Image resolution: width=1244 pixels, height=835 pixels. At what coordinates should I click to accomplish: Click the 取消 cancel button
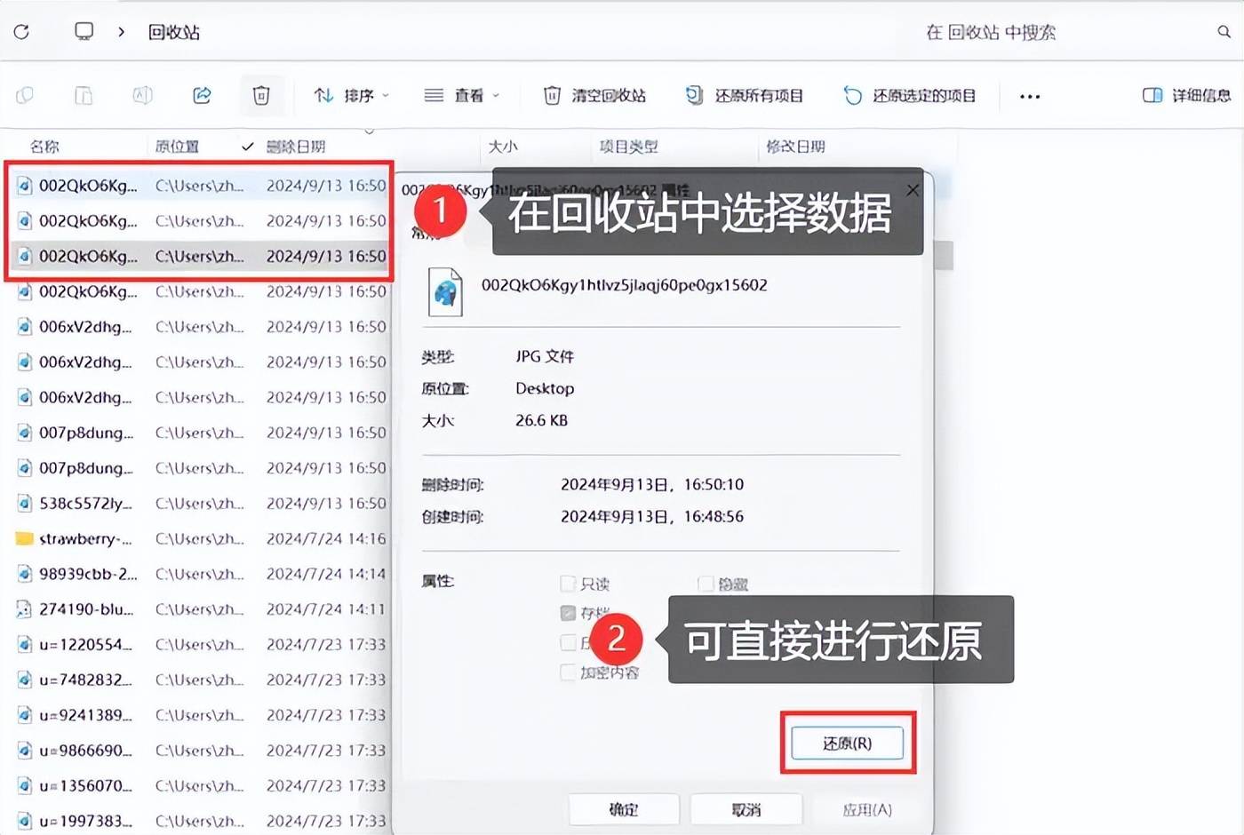coord(746,809)
